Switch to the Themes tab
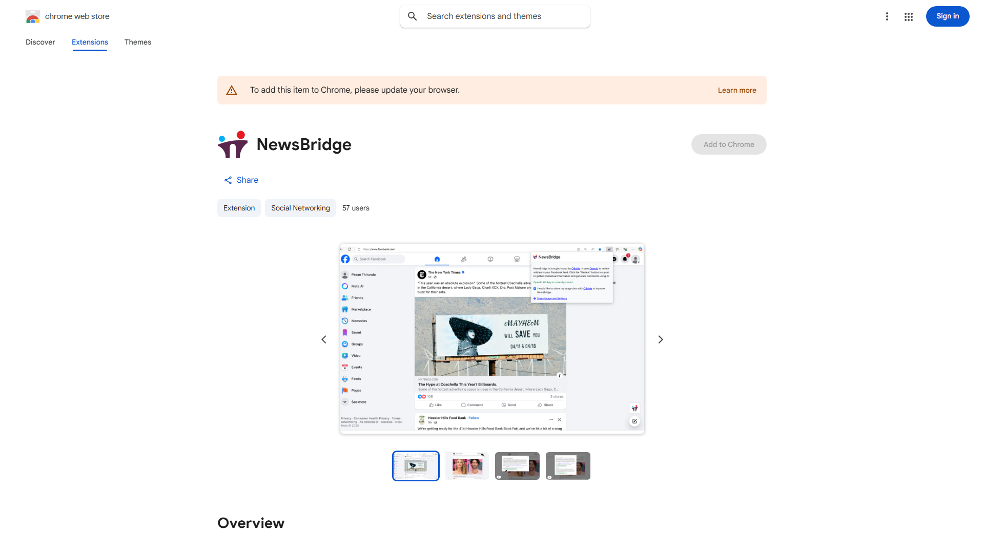 click(138, 42)
